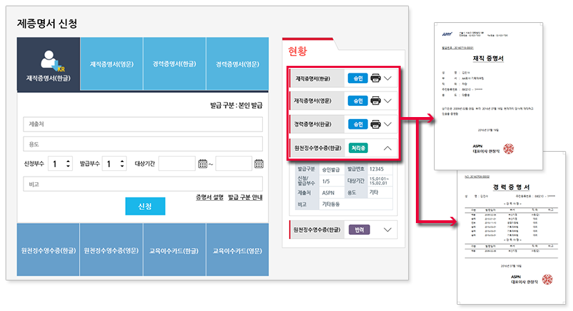Print the approved 경력증명서(한글) certificate
Screen dimensions: 573x311
376,124
